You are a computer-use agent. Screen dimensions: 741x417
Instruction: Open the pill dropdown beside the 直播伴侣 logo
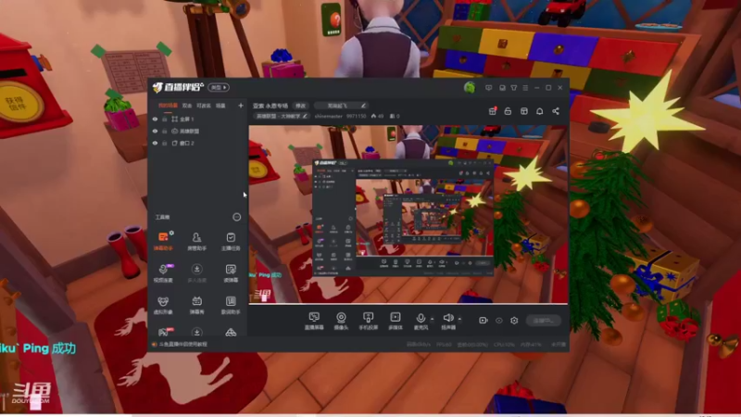(x=219, y=87)
